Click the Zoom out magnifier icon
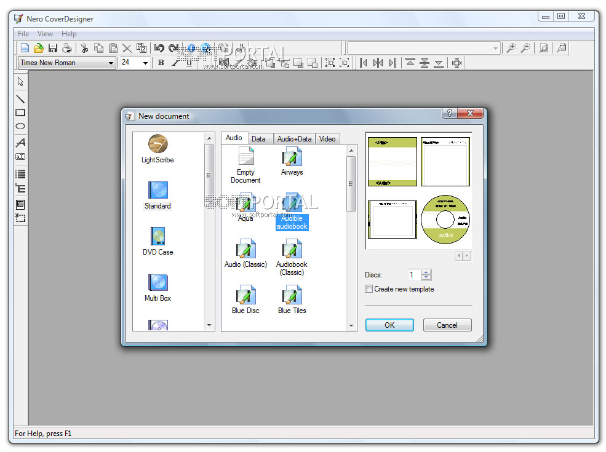The image size is (606, 452). coord(525,48)
